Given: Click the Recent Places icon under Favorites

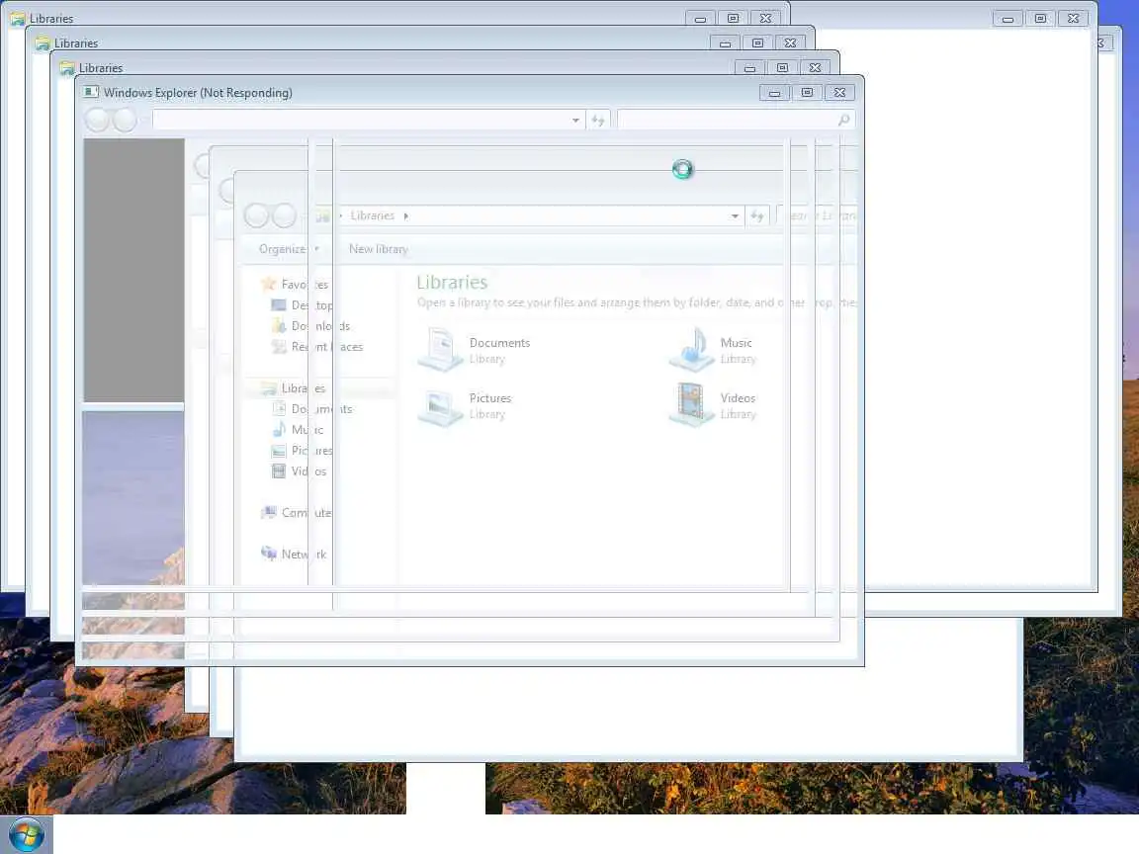Looking at the screenshot, I should (279, 346).
